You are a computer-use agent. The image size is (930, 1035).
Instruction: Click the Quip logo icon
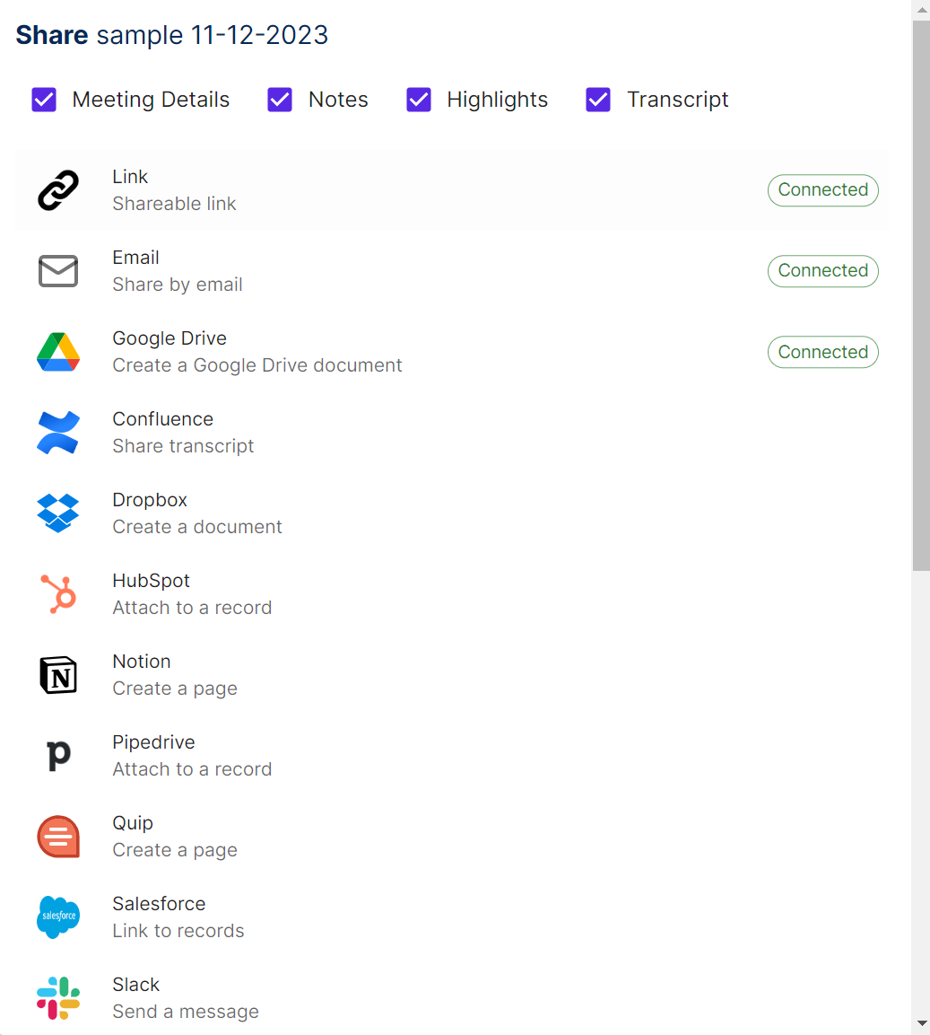pyautogui.click(x=58, y=837)
